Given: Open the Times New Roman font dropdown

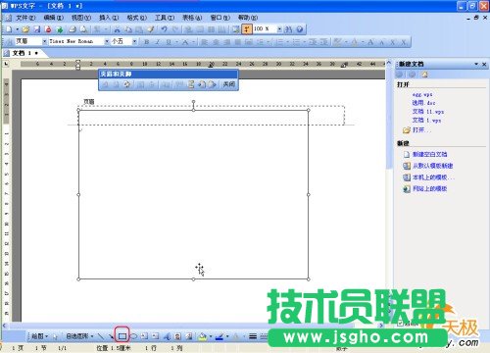Looking at the screenshot, I should 107,41.
